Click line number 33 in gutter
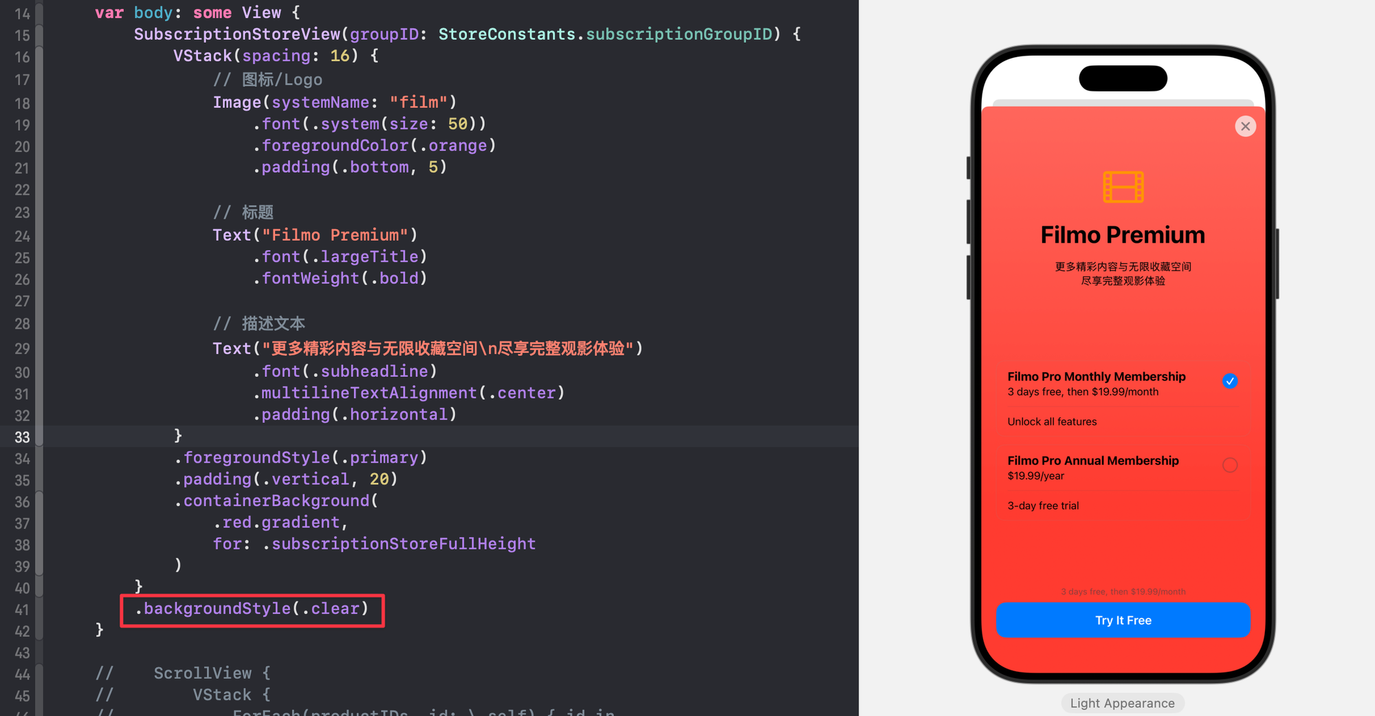This screenshot has width=1375, height=716. pos(22,437)
